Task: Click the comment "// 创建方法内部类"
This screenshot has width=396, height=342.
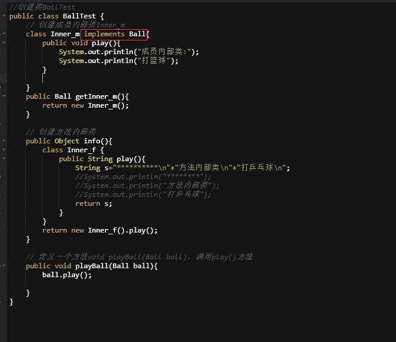Action: tap(61, 131)
